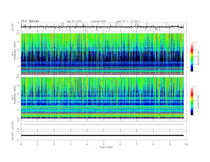Click inside the ch.2 spectrogram panel
Screen dimensions: 210x162
(x=102, y=98)
